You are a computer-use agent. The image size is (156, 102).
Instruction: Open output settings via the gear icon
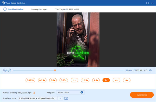[82, 92]
